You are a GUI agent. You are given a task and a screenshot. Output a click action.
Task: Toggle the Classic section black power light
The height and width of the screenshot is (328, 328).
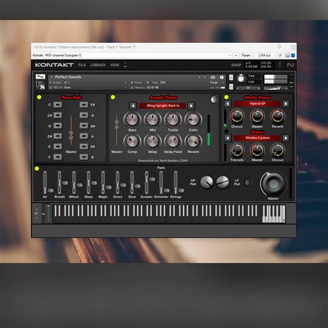226,131
